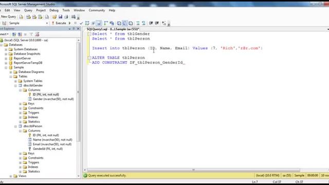The height and width of the screenshot is (185, 329).
Task: Open the saved file folder icon
Action: click(54, 17)
